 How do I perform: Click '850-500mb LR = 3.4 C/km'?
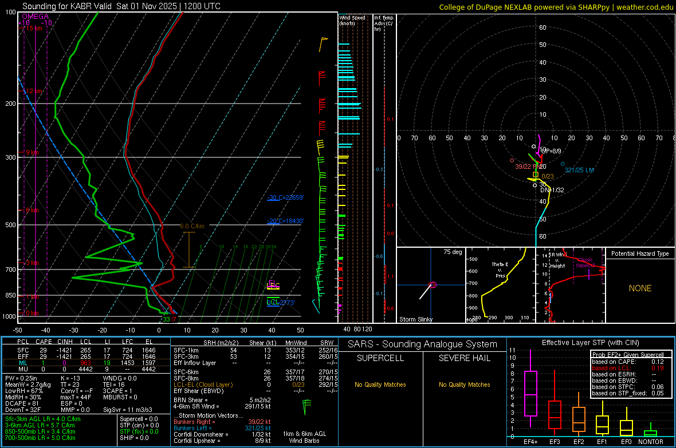pyautogui.click(x=40, y=431)
